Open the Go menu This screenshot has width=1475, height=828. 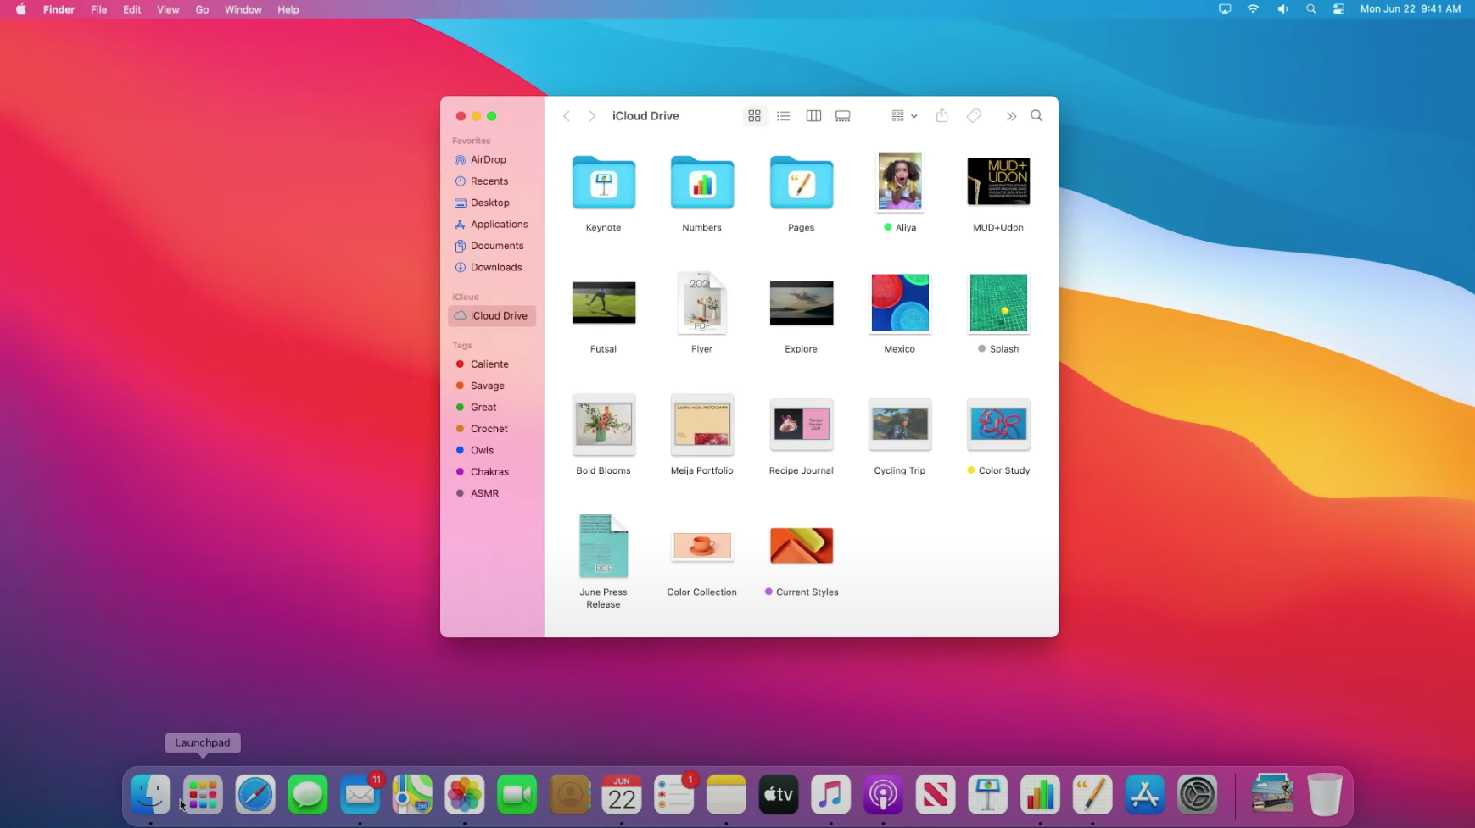pyautogui.click(x=202, y=9)
